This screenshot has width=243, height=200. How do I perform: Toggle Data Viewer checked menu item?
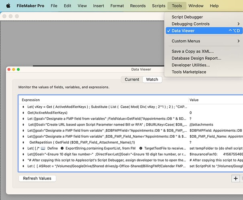(x=204, y=31)
